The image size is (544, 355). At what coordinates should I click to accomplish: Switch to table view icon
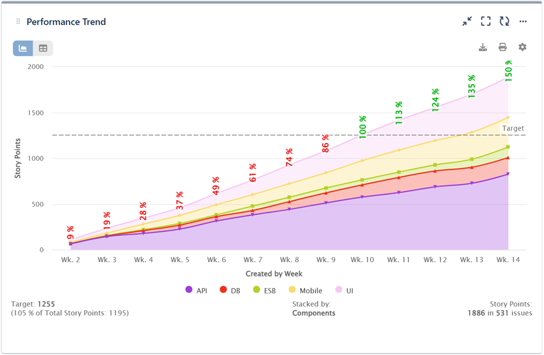pos(42,47)
